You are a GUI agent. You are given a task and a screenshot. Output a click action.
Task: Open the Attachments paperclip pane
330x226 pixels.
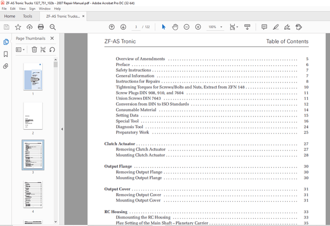click(6, 66)
